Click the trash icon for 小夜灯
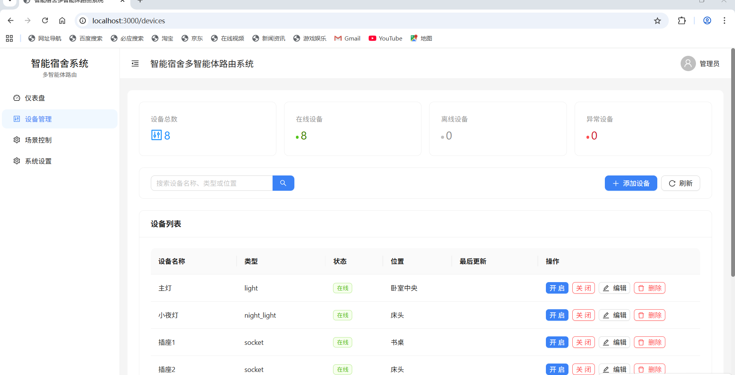735x375 pixels. pyautogui.click(x=641, y=315)
